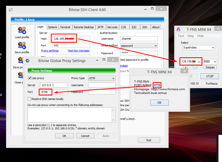Open the Tool menu in T-FNS
The image size is (222, 162).
tap(181, 36)
